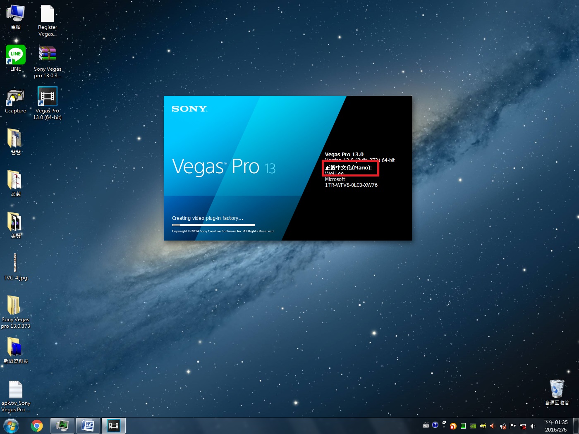Click the serial number 1TR-WFV8-0LC0-XW76
This screenshot has height=434, width=579.
(x=351, y=185)
